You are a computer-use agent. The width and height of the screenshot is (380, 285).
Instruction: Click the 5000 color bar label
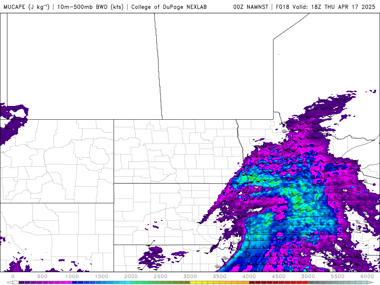coord(308,276)
